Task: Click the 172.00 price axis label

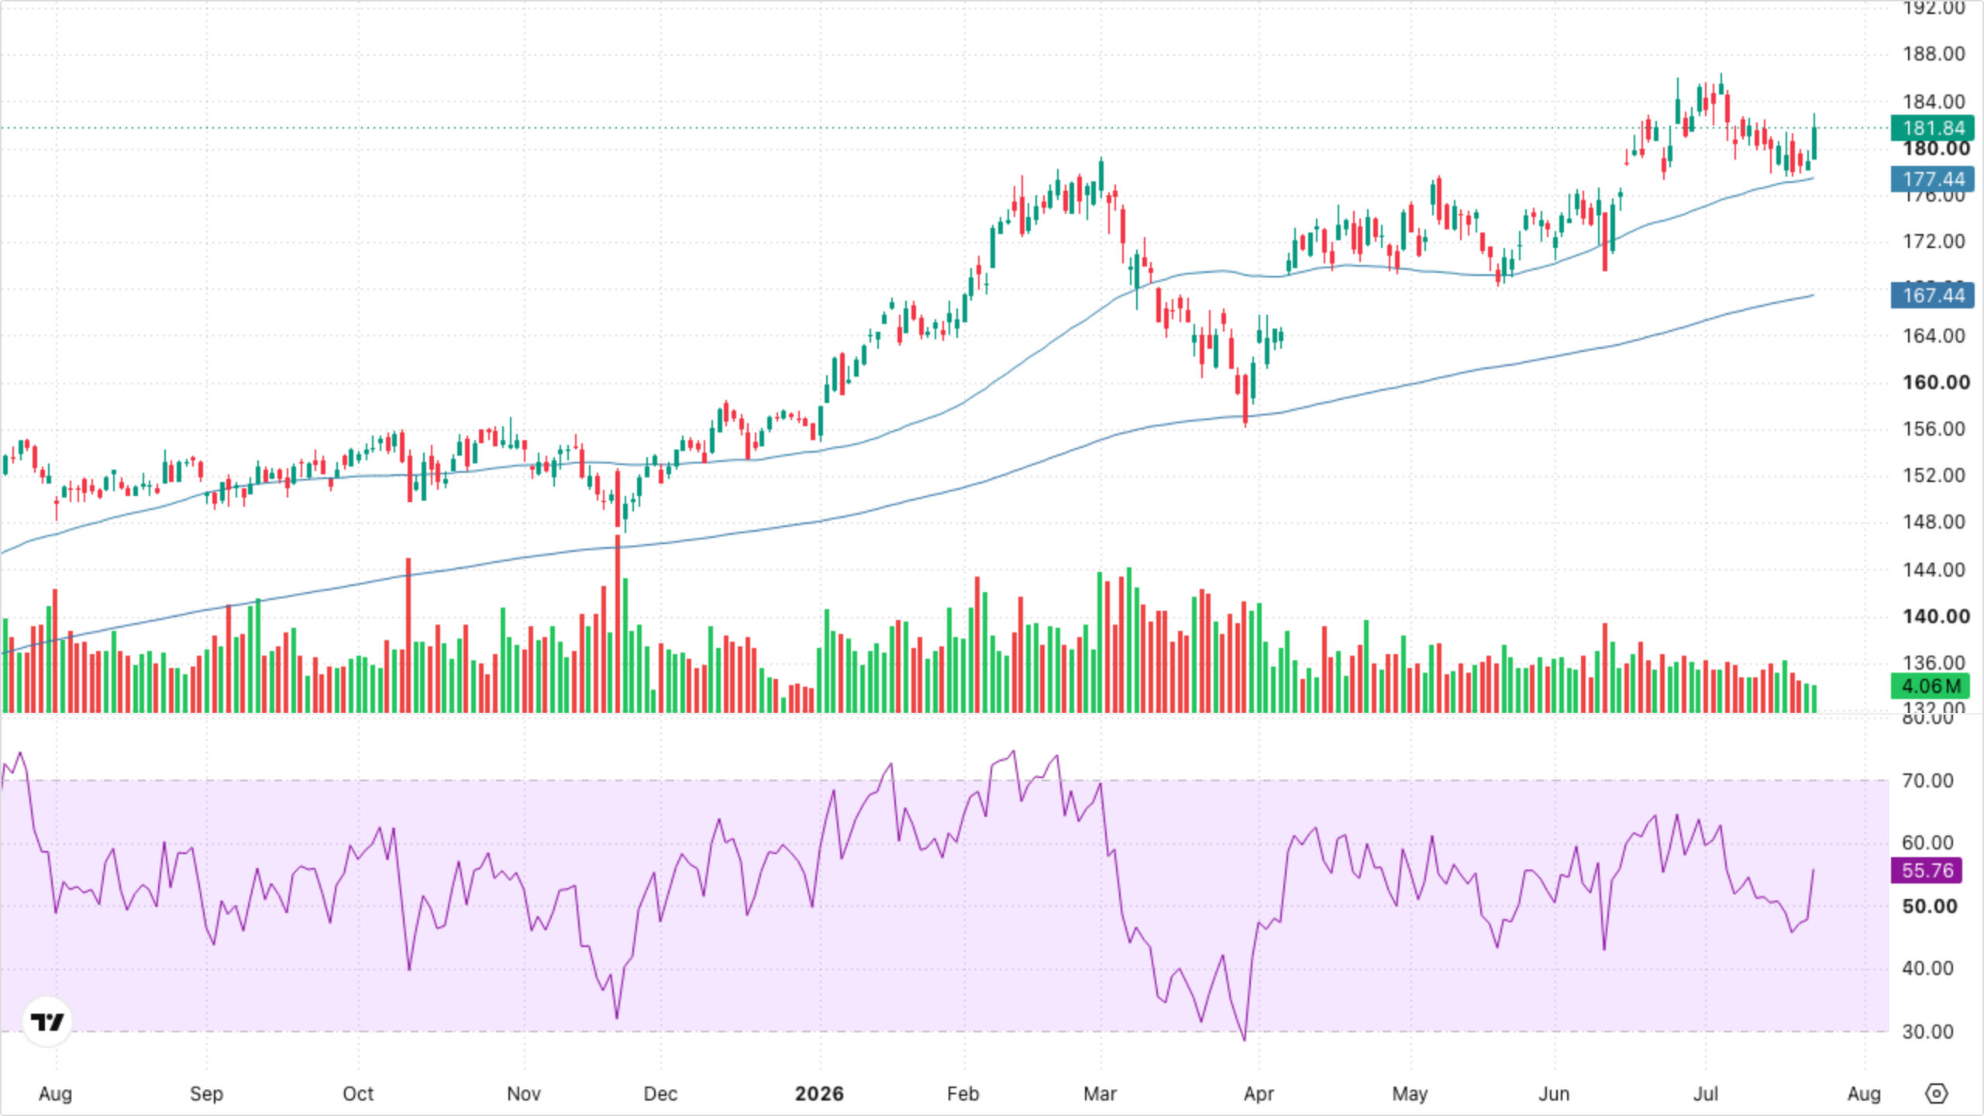Action: coord(1934,242)
